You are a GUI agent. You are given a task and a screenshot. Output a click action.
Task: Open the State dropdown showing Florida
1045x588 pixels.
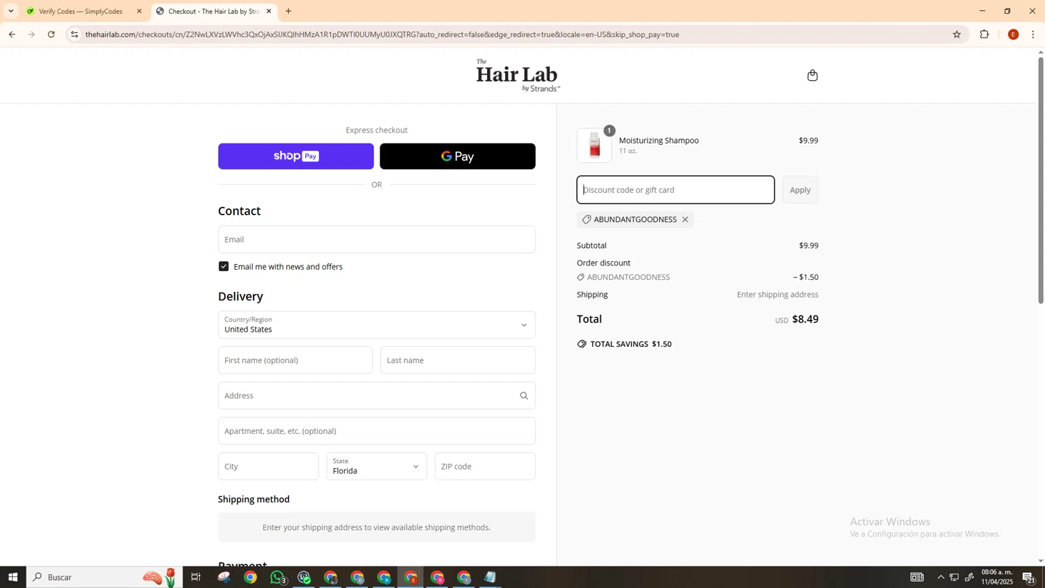pos(376,466)
